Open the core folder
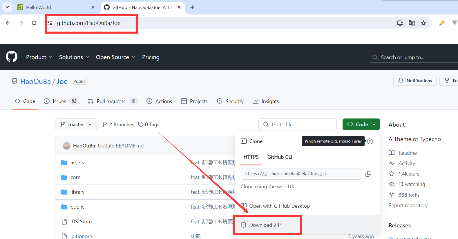This screenshot has height=239, width=458. point(75,177)
